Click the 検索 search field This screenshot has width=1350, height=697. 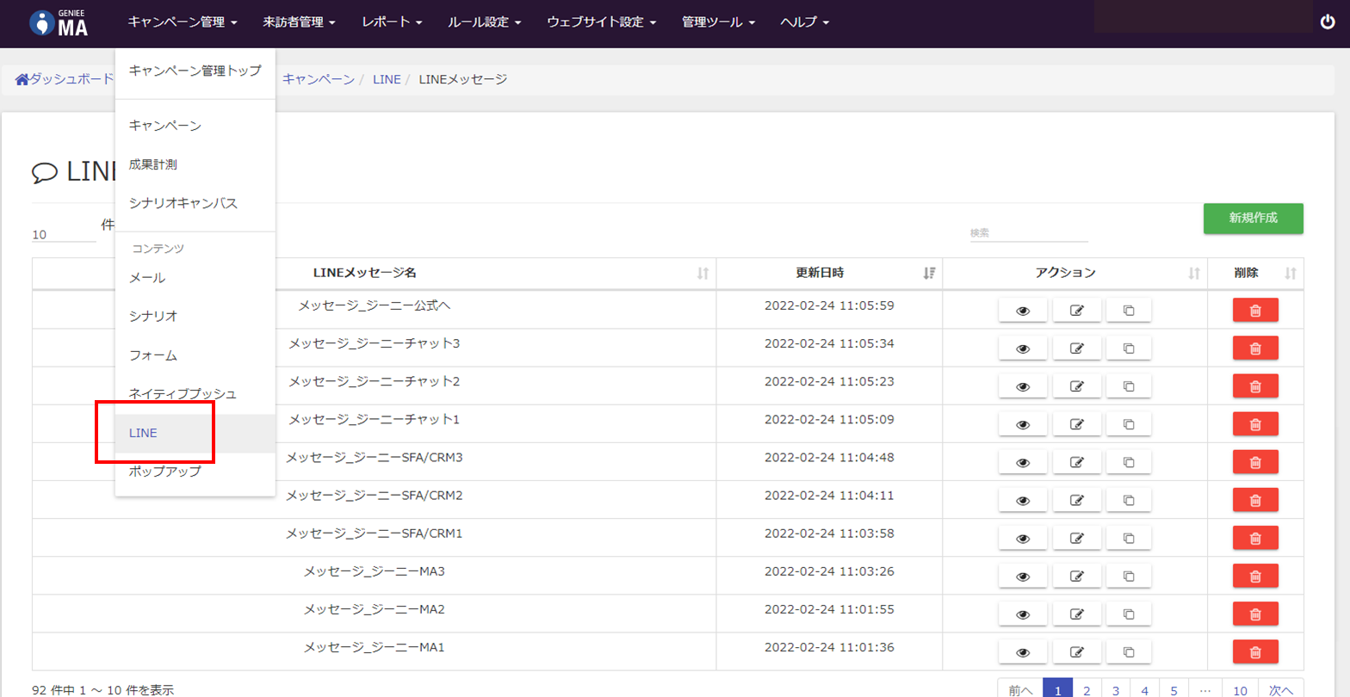[x=1029, y=233]
